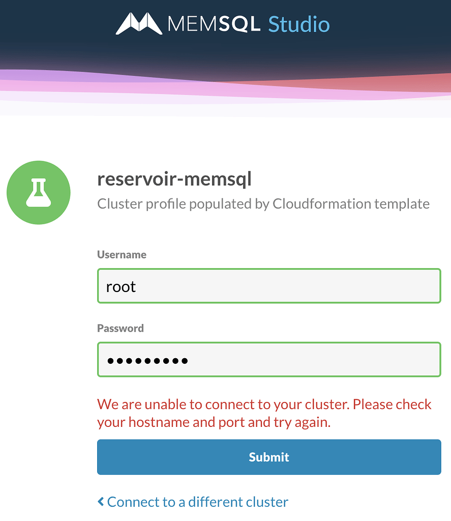
Task: Focus the Password field with hidden characters
Action: [268, 359]
